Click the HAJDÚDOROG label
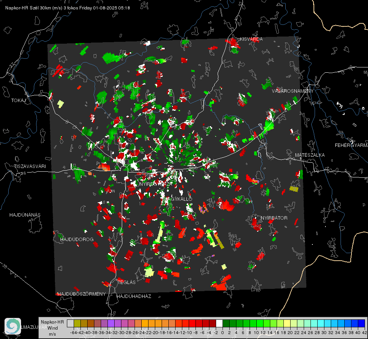Screen dimensions: 368x339 pyautogui.click(x=77, y=240)
